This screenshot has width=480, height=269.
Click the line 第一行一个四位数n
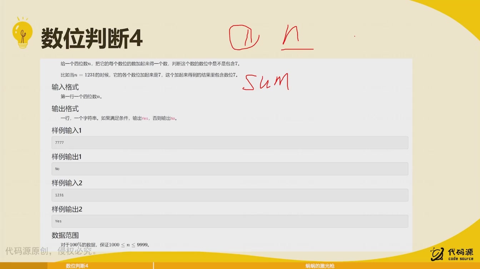[82, 97]
